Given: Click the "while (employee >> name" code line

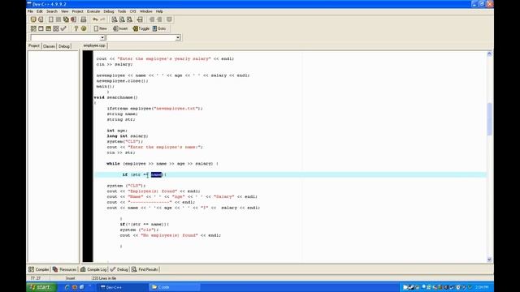Looking at the screenshot, I should [162, 164].
